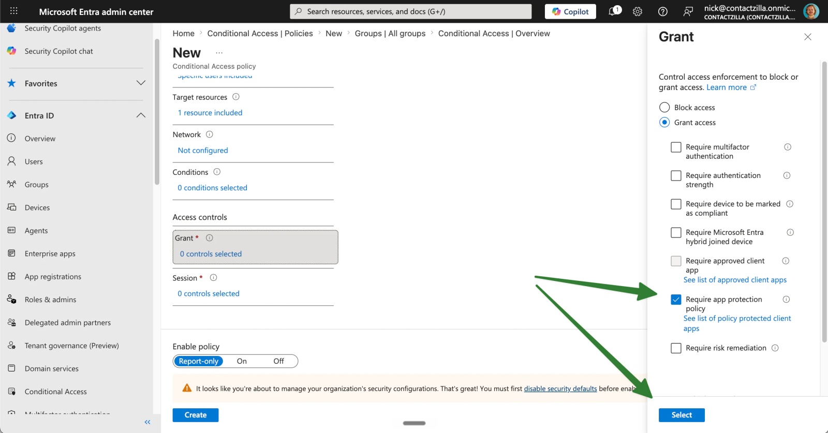The height and width of the screenshot is (433, 828).
Task: Open the settings gear in header
Action: click(638, 11)
